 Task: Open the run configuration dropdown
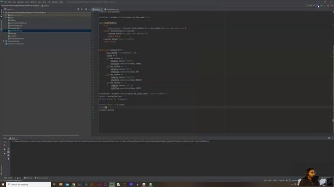(311, 6)
